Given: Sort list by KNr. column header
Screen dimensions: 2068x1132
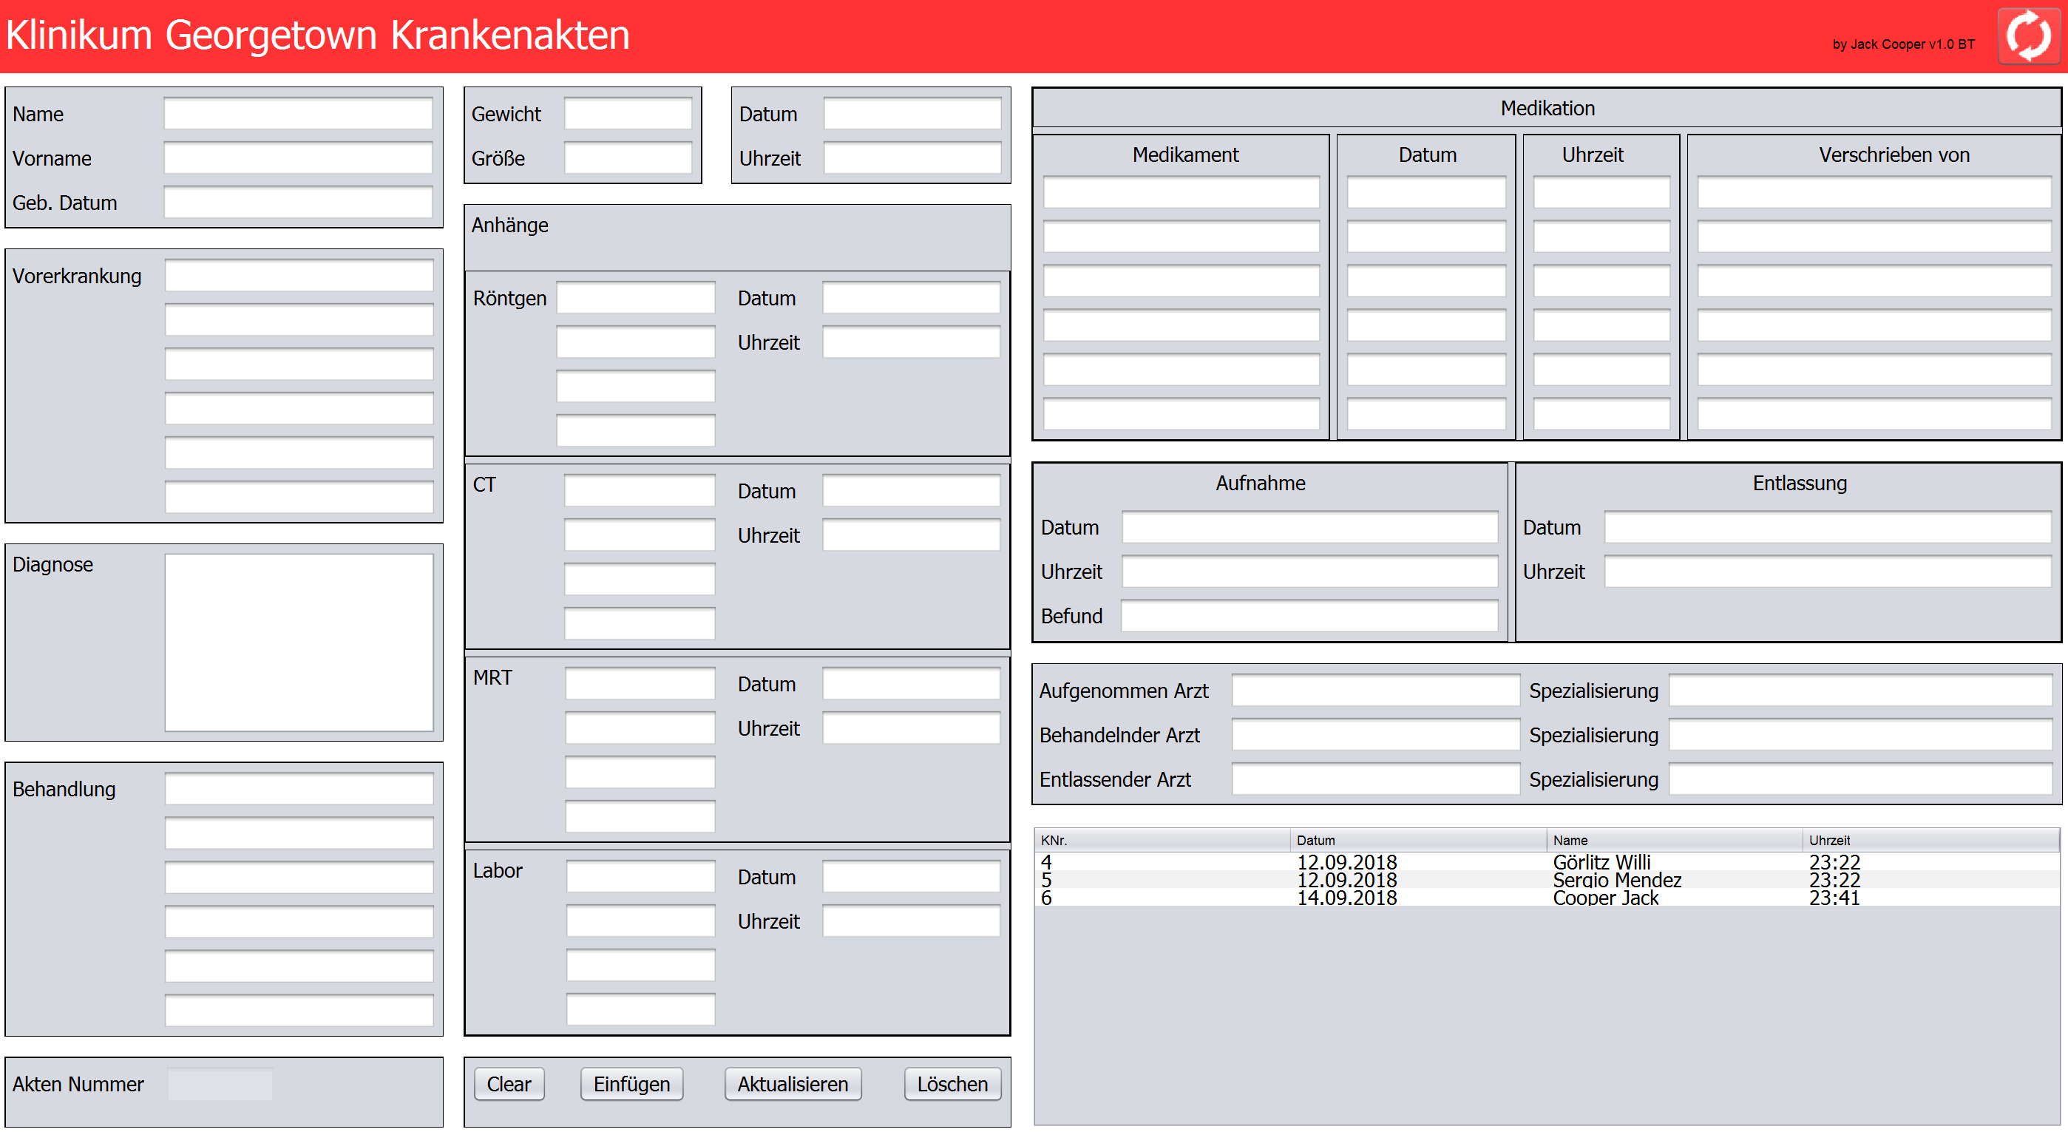Looking at the screenshot, I should [x=1054, y=840].
